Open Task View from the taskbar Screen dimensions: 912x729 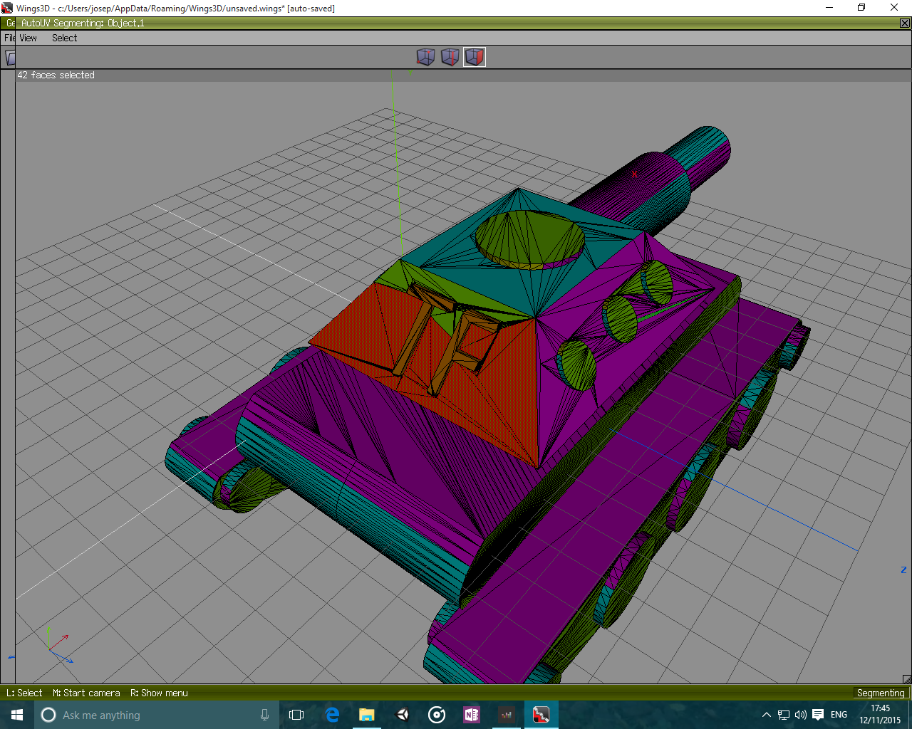(296, 715)
